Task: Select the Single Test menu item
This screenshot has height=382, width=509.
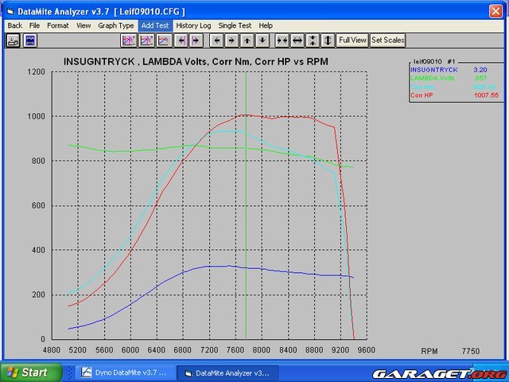Action: coord(235,25)
